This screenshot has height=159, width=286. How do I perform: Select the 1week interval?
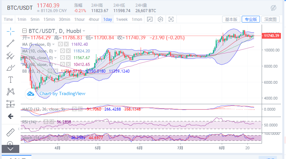click(x=122, y=19)
